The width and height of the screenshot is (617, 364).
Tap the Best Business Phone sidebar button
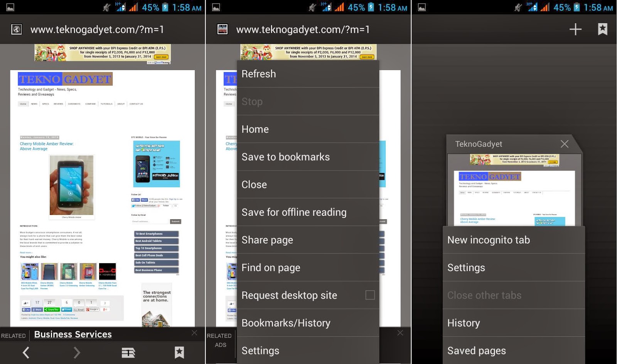[x=156, y=270]
